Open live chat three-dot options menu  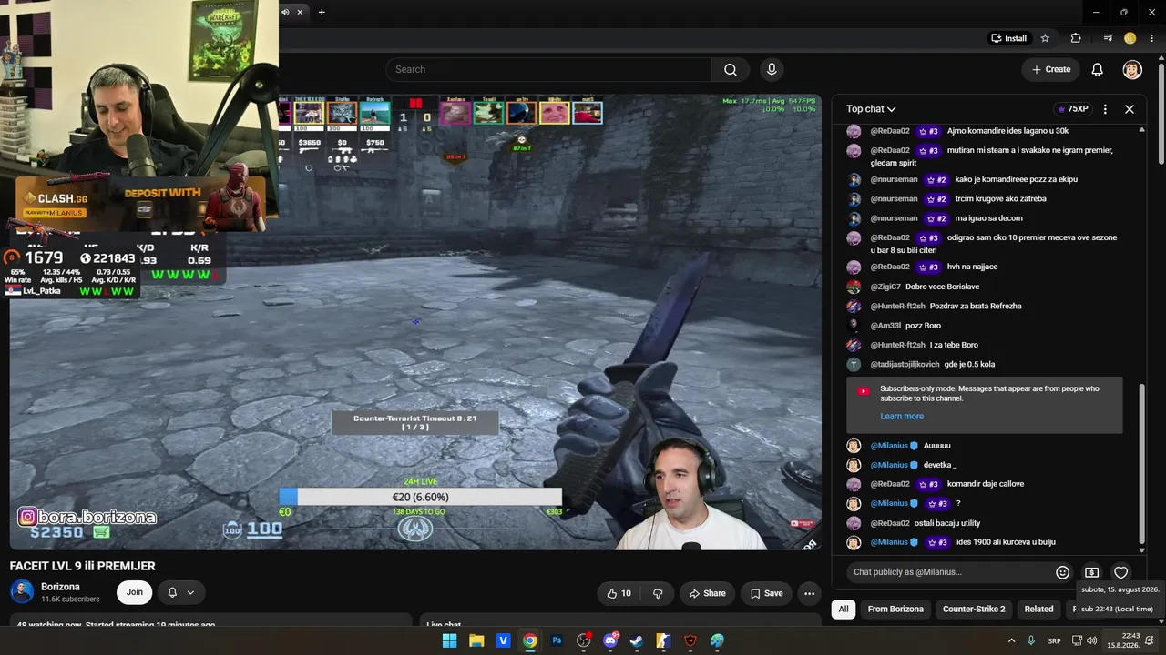tap(1105, 109)
